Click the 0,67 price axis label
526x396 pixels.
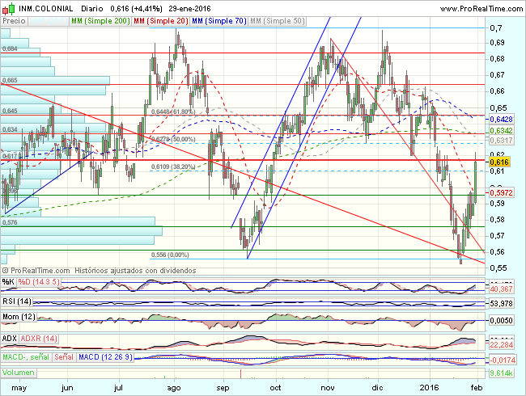[x=497, y=75]
